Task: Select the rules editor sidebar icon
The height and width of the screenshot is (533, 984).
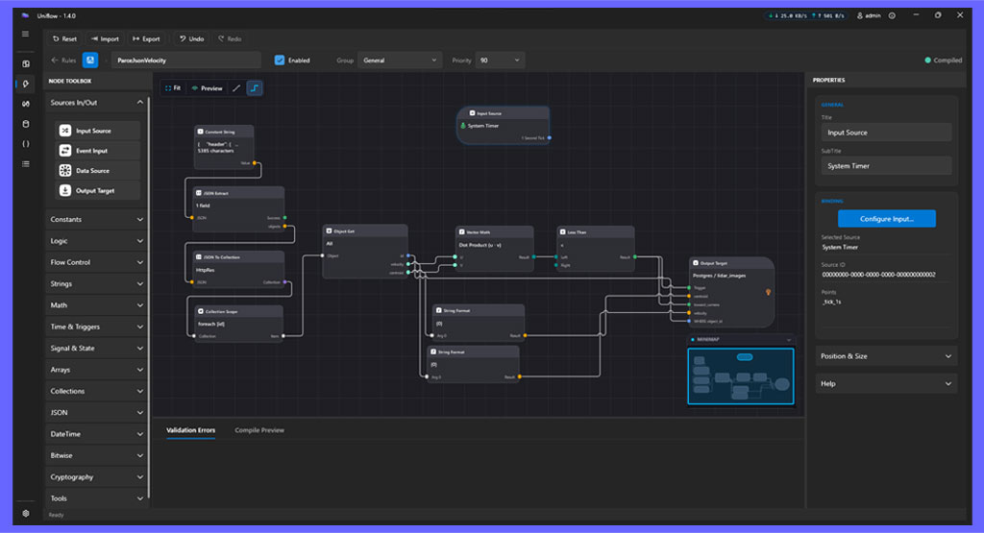Action: click(x=26, y=84)
